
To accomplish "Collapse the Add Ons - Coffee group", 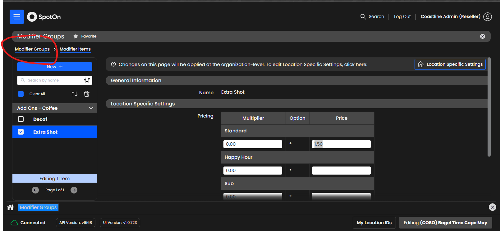I will pos(91,108).
